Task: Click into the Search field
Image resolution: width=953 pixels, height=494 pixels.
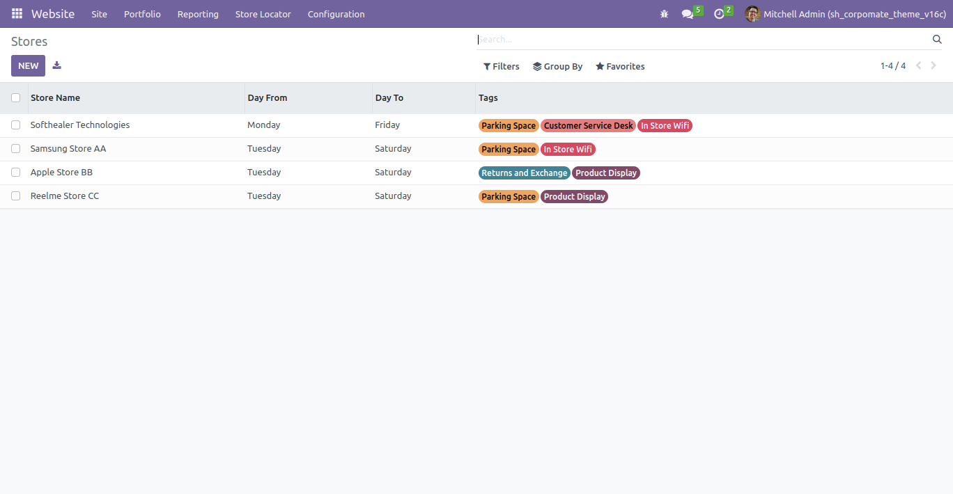Action: [x=704, y=40]
